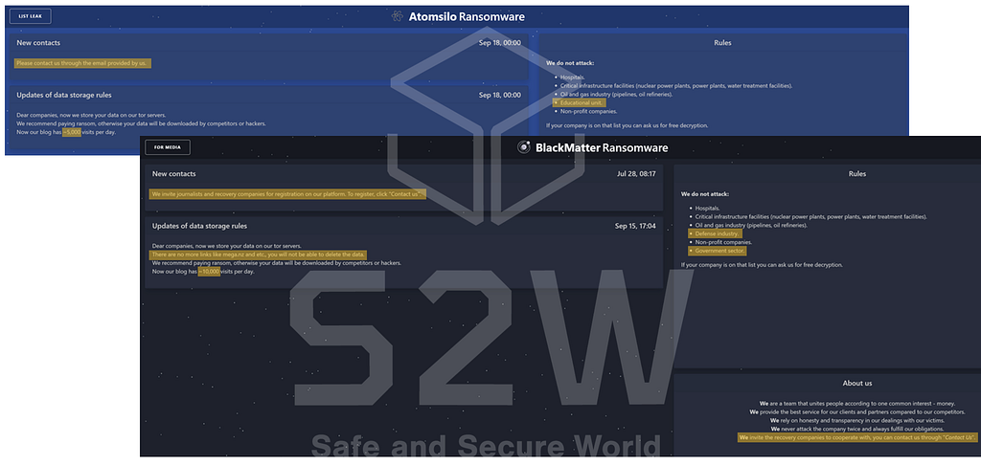Click the 'Government sector.' list item on BlackMatter
This screenshot has width=981, height=465.
pos(718,251)
